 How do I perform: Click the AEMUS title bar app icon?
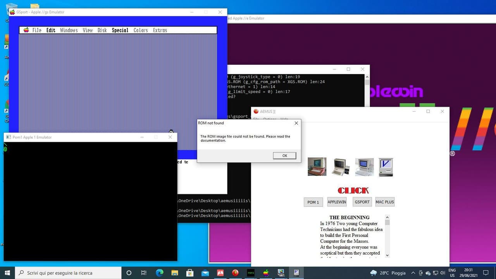256,111
